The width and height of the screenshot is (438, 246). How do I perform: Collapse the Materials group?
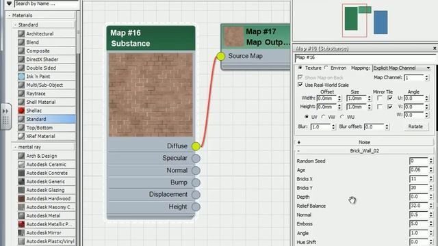9,15
